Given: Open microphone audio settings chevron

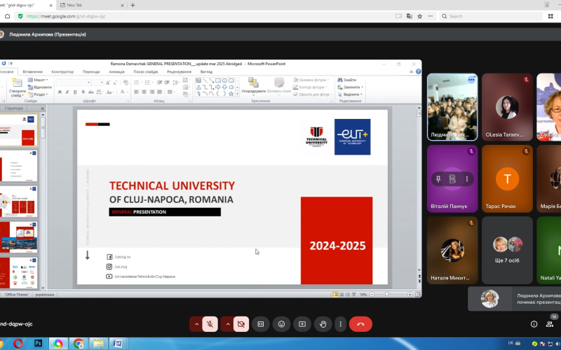Looking at the screenshot, I should [x=196, y=324].
